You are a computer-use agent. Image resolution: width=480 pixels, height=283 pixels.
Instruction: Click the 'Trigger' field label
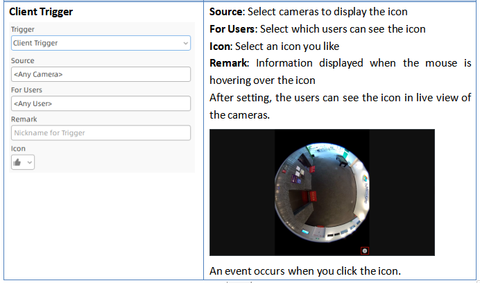[x=23, y=29]
